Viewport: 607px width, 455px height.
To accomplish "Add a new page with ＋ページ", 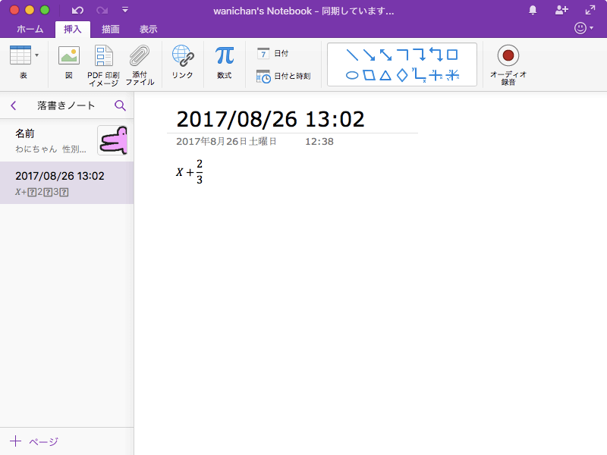I will [34, 441].
